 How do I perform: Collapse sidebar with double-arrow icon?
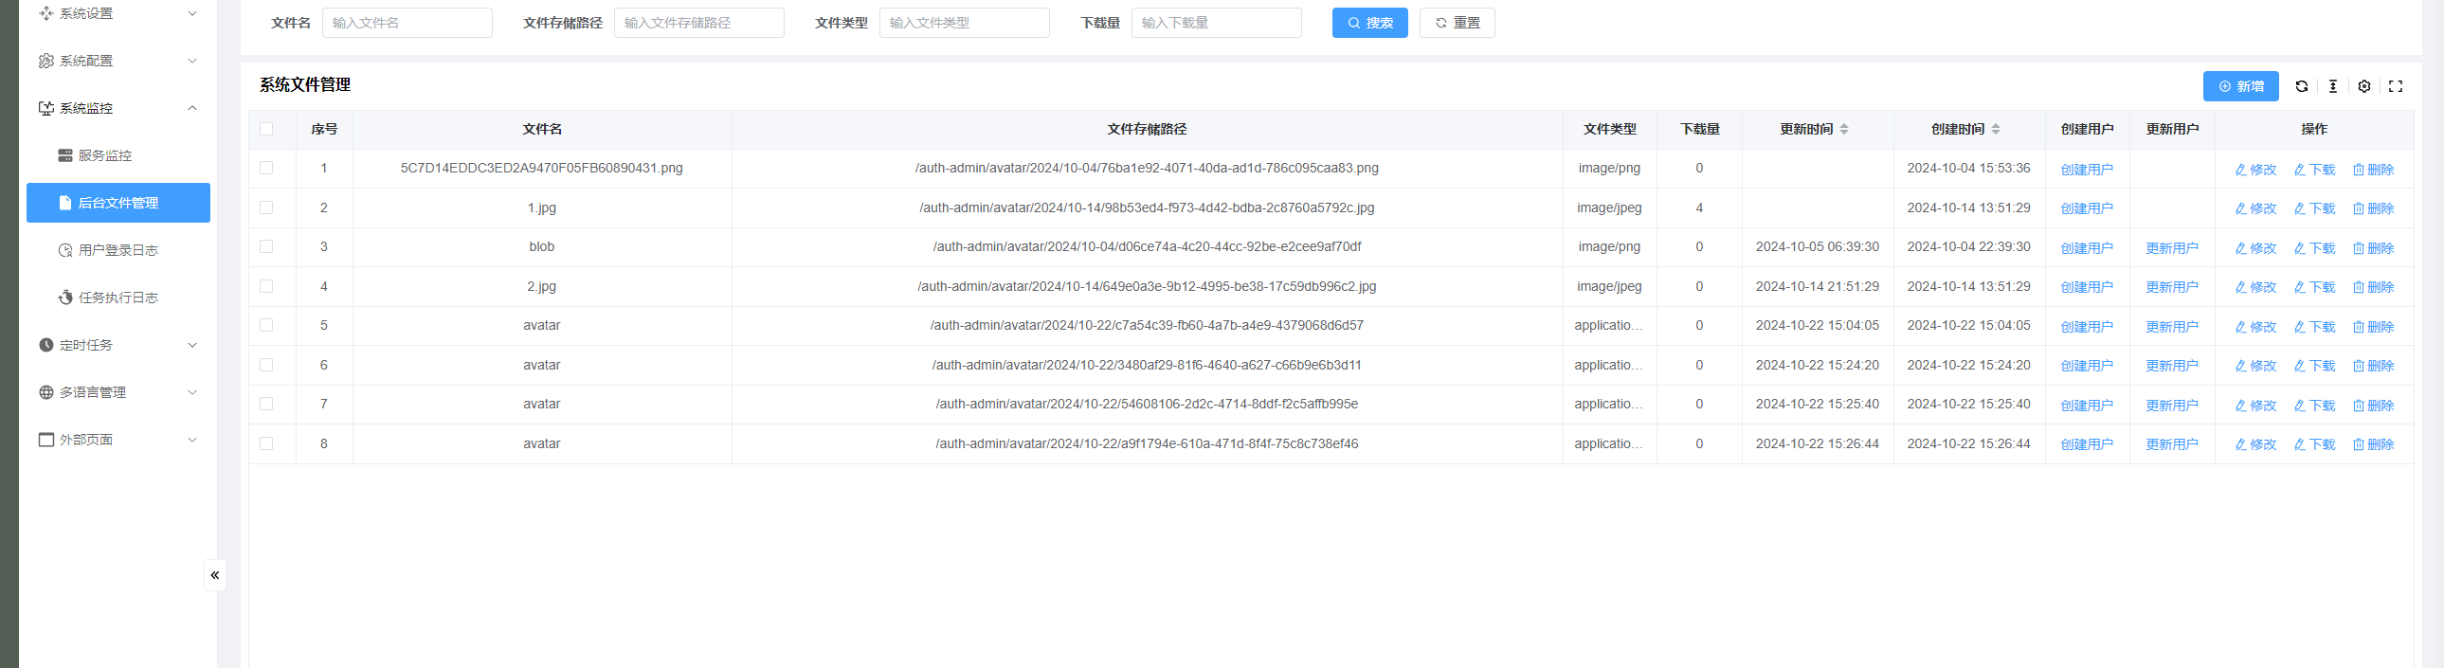pyautogui.click(x=215, y=575)
